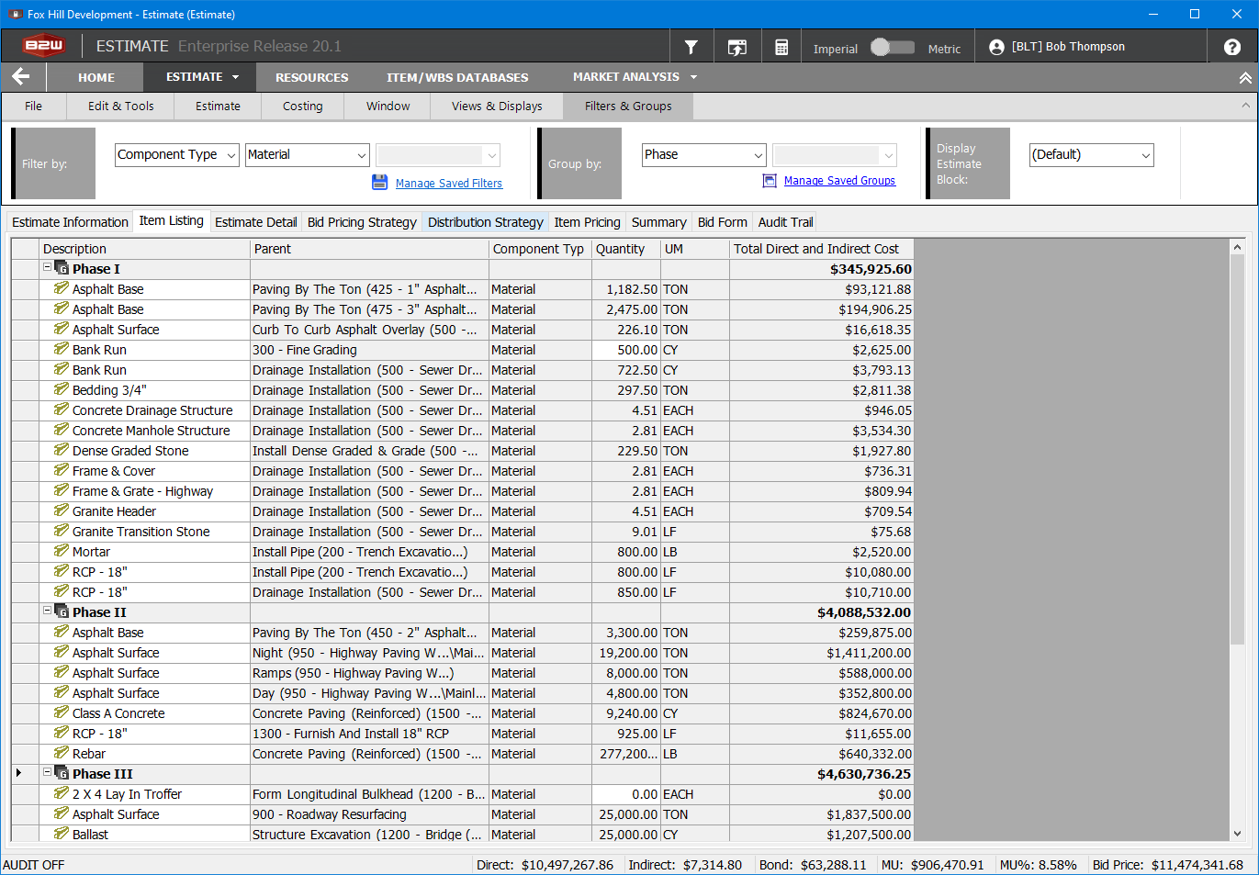Click quantity cell 1,182.50 for Asphalt Base
The height and width of the screenshot is (875, 1259).
coord(626,289)
